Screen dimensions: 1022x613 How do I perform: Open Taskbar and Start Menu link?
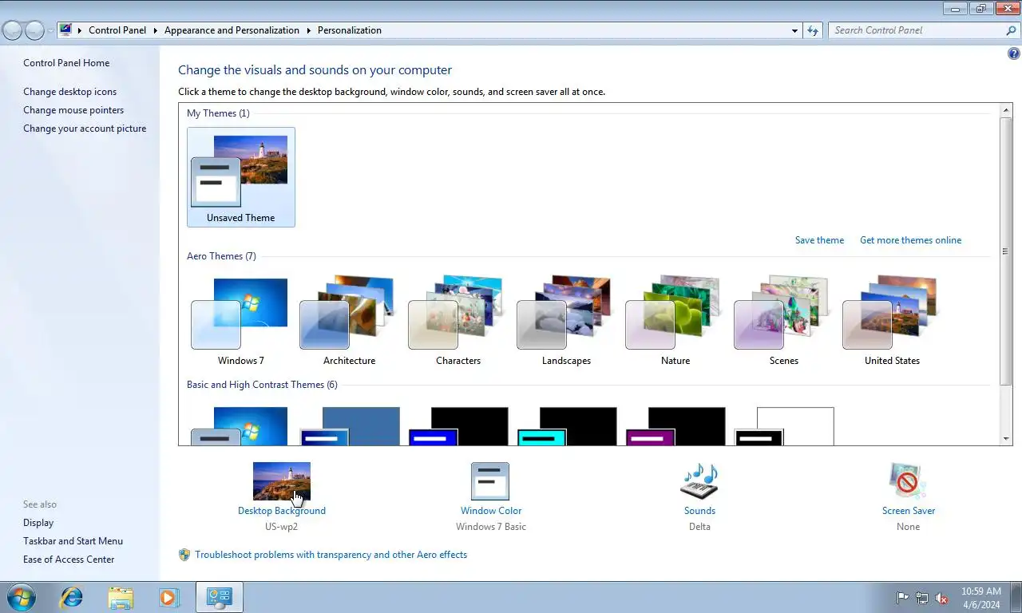[73, 541]
